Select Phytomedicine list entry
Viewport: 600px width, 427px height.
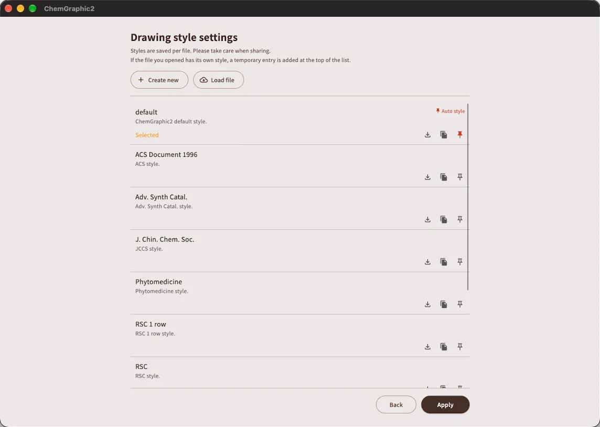(299, 293)
